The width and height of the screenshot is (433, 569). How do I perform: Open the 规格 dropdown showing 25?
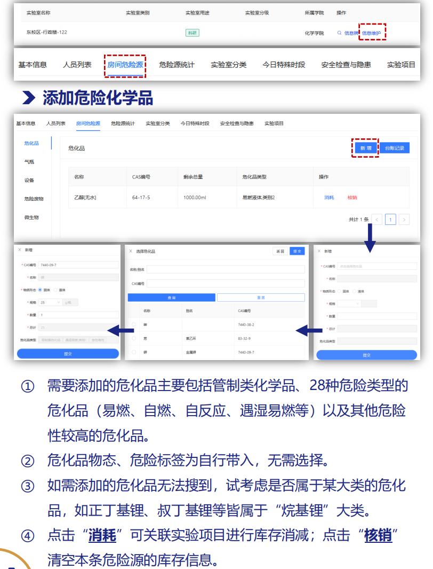50,302
